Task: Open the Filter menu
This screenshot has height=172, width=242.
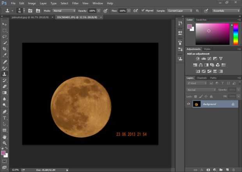Action: click(75, 3)
